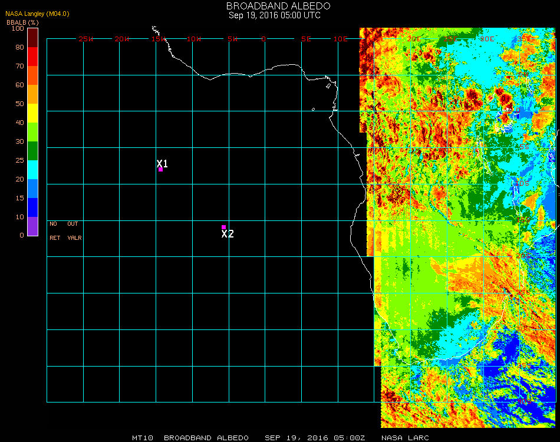This screenshot has height=442, width=560.
Task: Click the magenta X1 marker square
Action: [x=160, y=170]
